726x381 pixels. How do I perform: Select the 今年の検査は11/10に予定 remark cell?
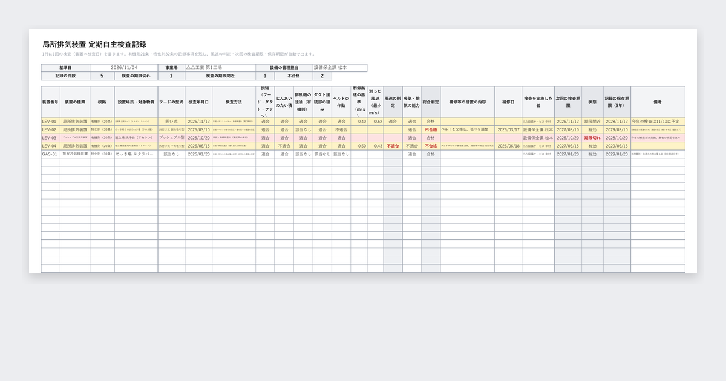tap(658, 122)
